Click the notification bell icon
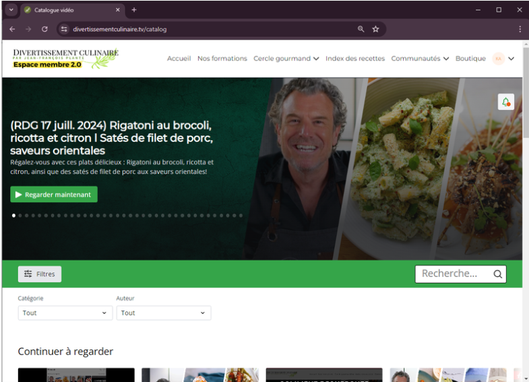The height and width of the screenshot is (382, 529). tap(505, 102)
